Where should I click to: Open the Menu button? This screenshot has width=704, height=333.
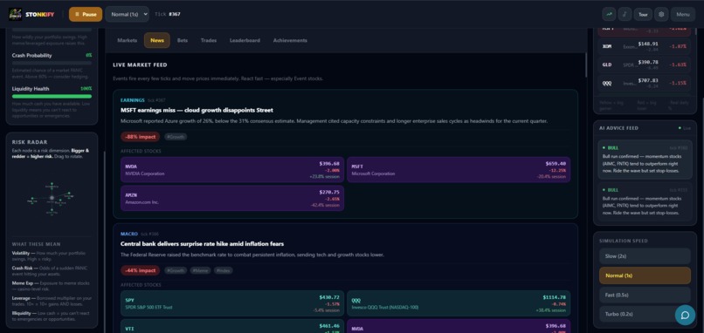coord(683,14)
